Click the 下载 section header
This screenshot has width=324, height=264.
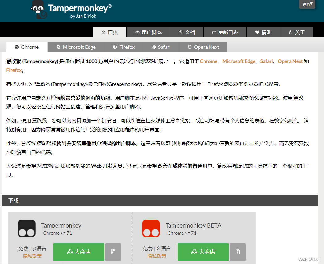click(159, 200)
